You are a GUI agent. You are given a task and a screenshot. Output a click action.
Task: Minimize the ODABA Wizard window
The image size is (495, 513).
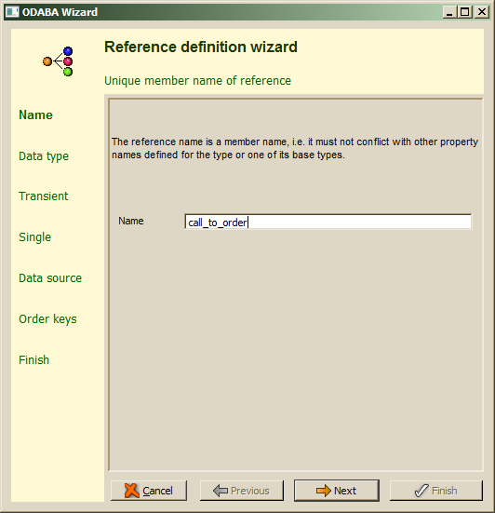point(450,12)
